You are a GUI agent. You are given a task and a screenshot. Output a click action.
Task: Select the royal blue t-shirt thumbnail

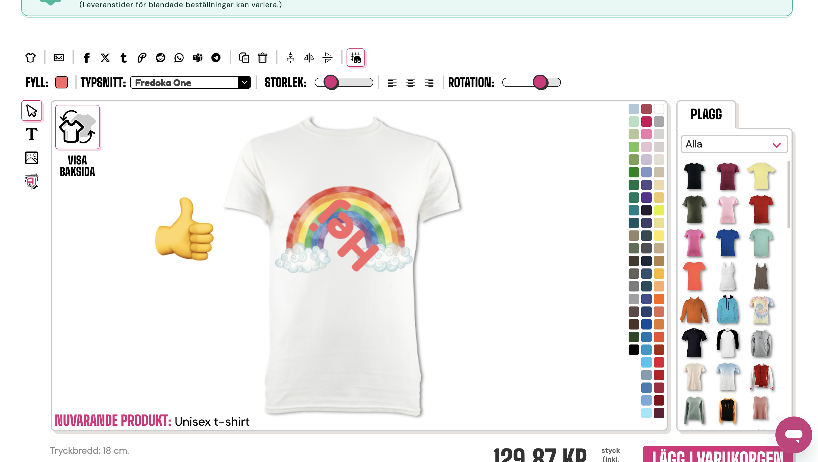(727, 243)
